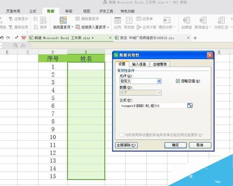Switch to the Page Layout (页面布局) tab
This screenshot has height=186, width=233.
coord(13,11)
